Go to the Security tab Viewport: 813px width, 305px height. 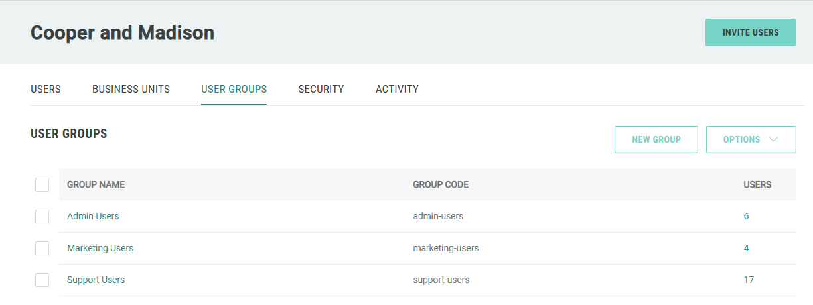coord(321,89)
